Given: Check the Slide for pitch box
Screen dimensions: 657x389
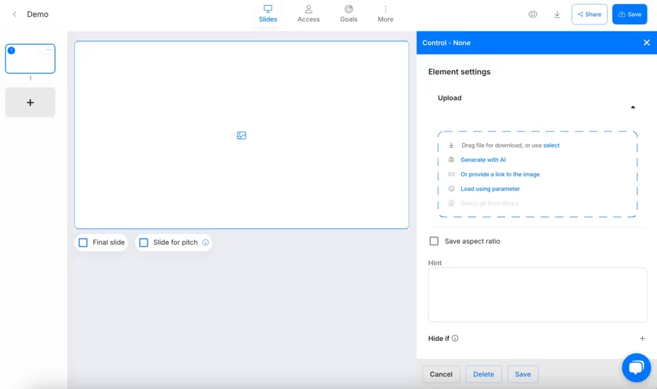Looking at the screenshot, I should 144,242.
